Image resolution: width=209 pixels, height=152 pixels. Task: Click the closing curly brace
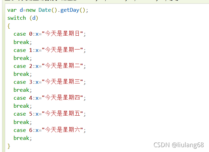pyautogui.click(x=9, y=146)
